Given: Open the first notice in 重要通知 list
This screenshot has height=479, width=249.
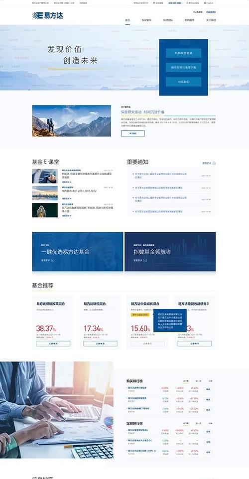Looking at the screenshot, I should (x=160, y=176).
